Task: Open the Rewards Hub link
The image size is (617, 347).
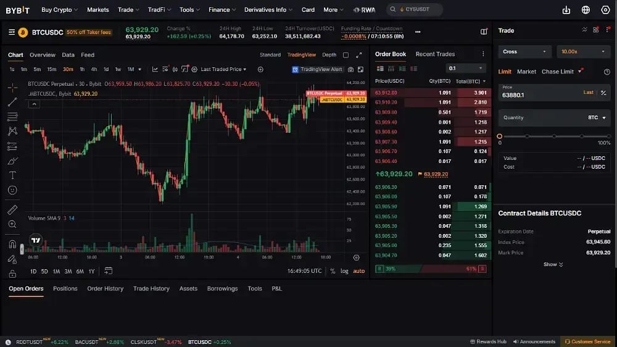Action: [488, 341]
